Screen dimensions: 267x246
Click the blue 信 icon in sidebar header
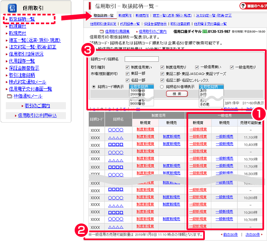point(12,8)
